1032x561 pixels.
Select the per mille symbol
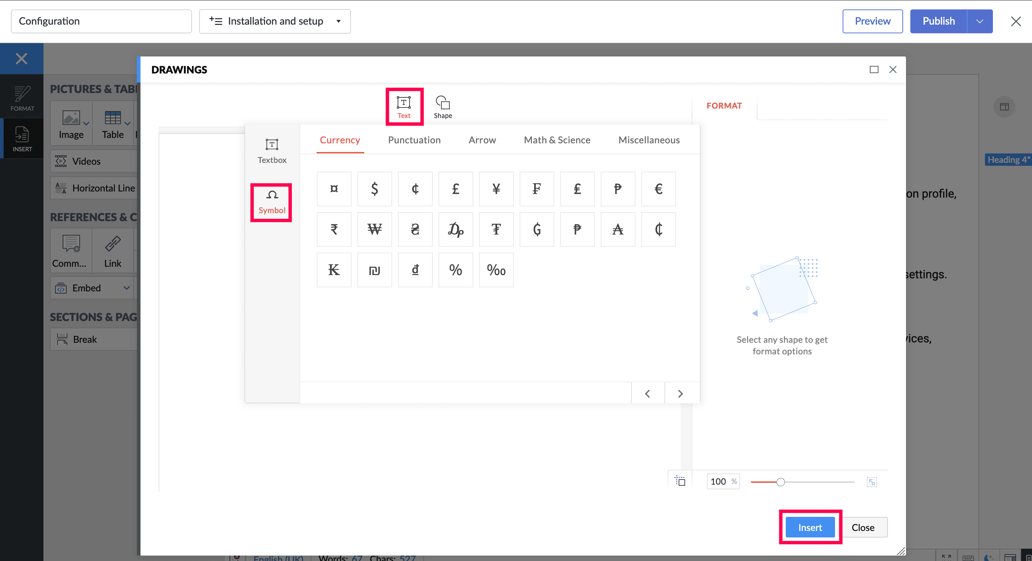coord(496,270)
